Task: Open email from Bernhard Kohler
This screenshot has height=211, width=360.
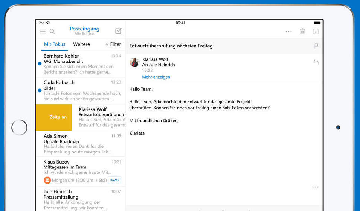Action: (81, 64)
